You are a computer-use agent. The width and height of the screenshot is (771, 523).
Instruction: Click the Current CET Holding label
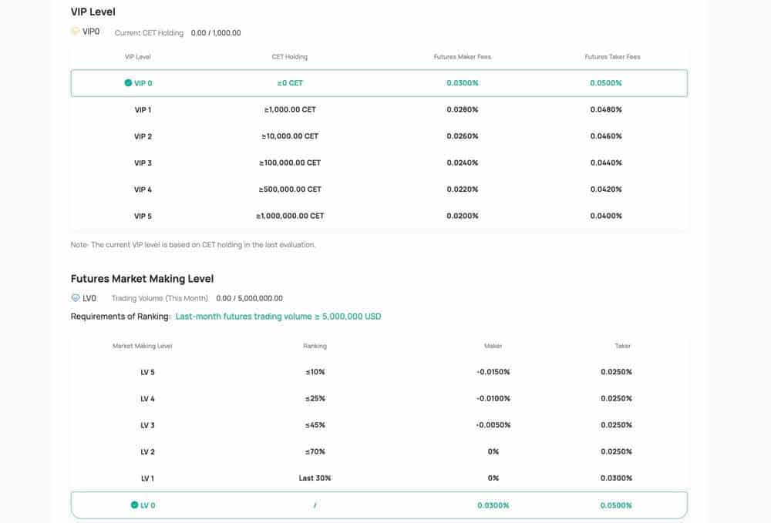[149, 33]
